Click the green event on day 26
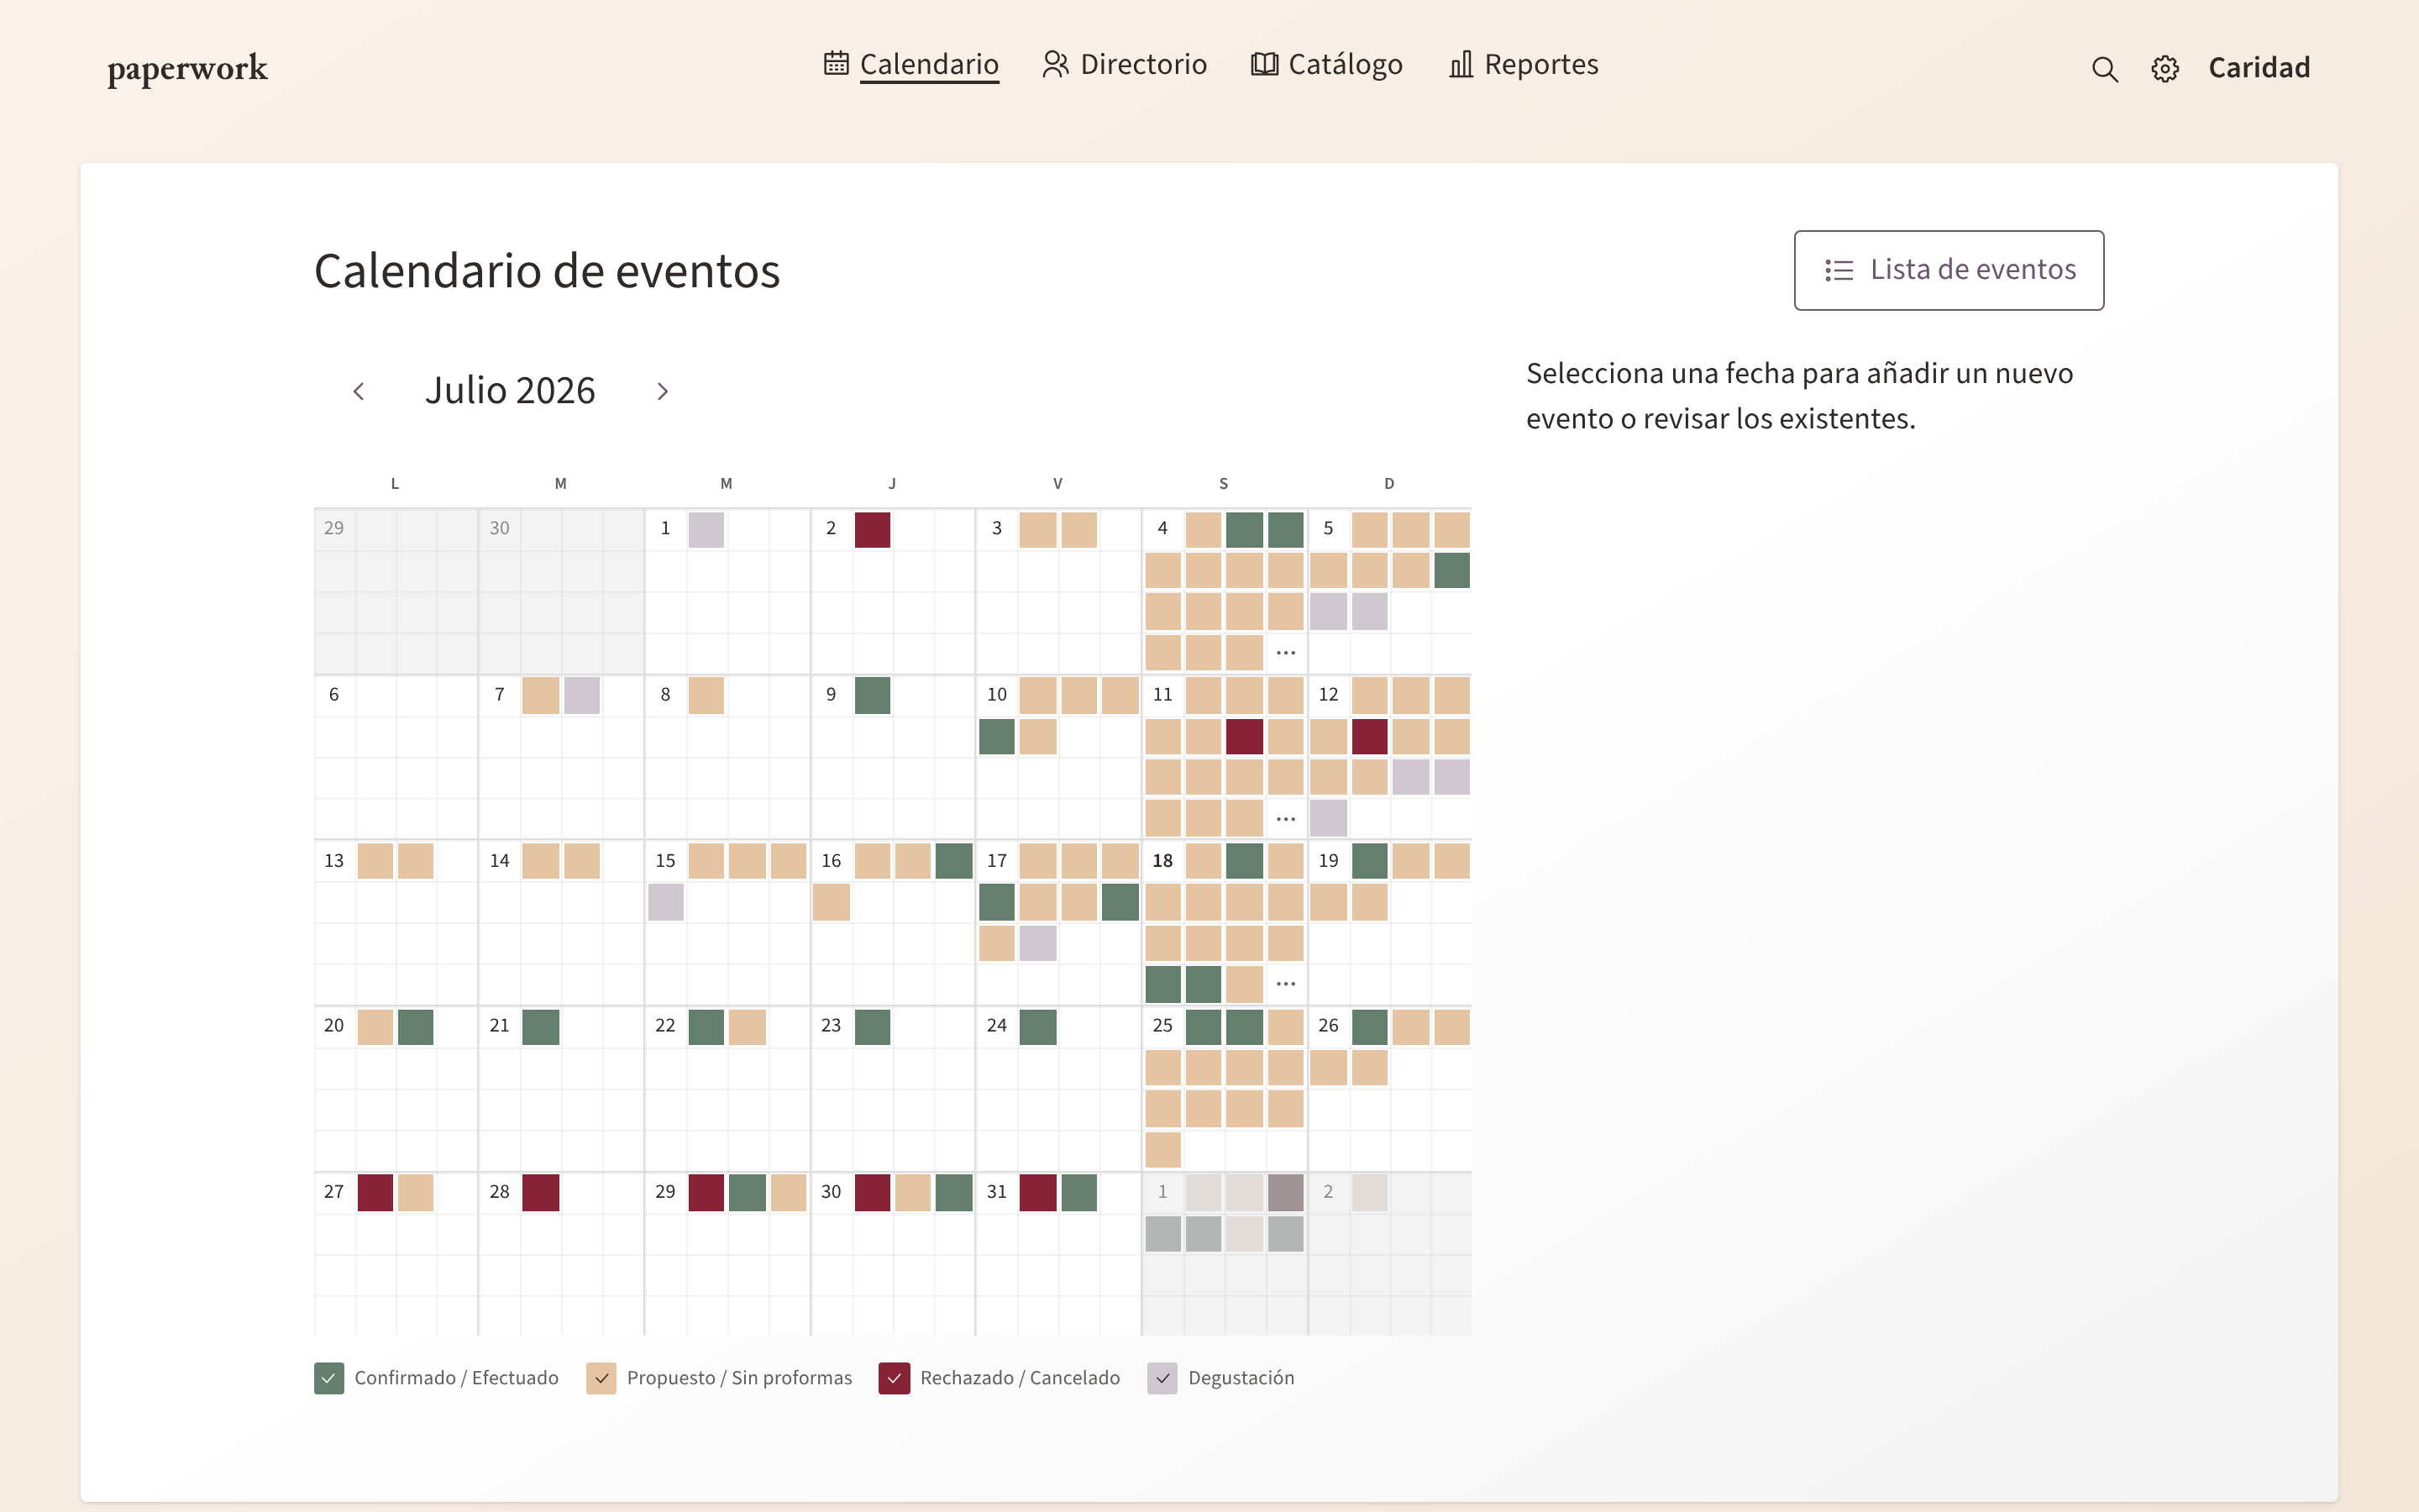The height and width of the screenshot is (1512, 2419). pyautogui.click(x=1369, y=1027)
